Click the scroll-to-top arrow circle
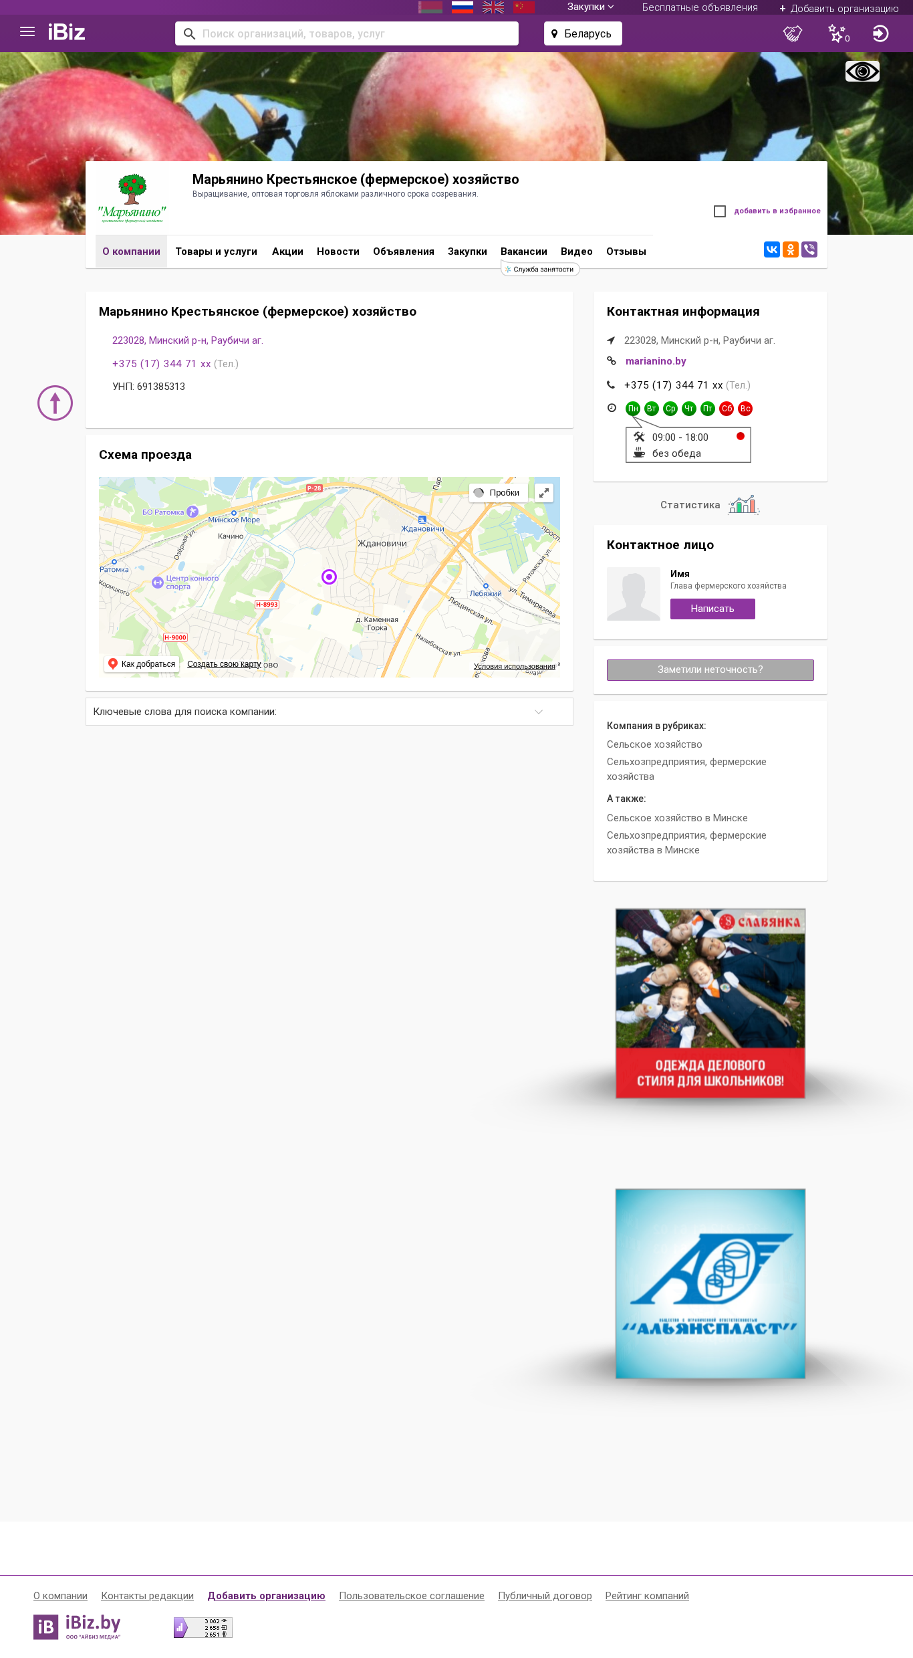Image resolution: width=913 pixels, height=1658 pixels. 55,403
